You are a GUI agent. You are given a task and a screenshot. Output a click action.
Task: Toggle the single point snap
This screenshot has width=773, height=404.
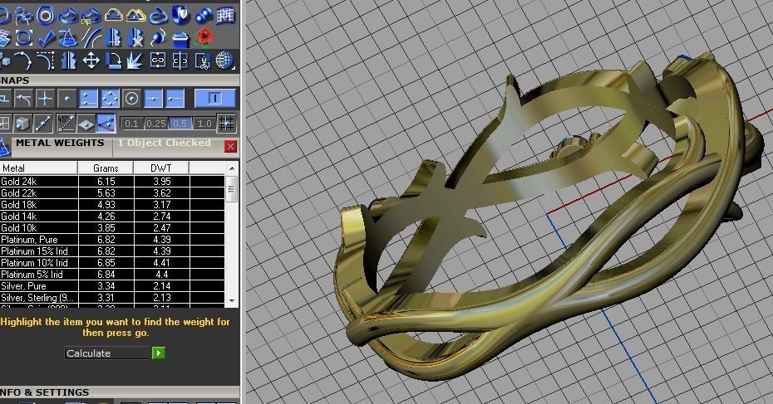click(x=66, y=99)
